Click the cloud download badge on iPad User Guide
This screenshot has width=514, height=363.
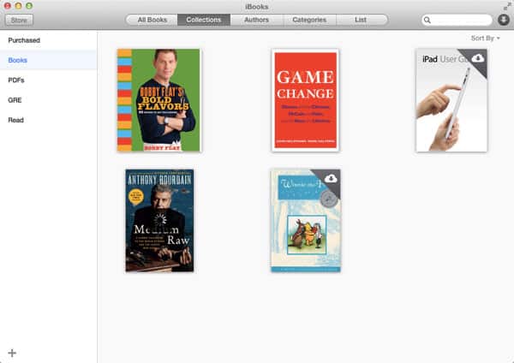(x=477, y=58)
